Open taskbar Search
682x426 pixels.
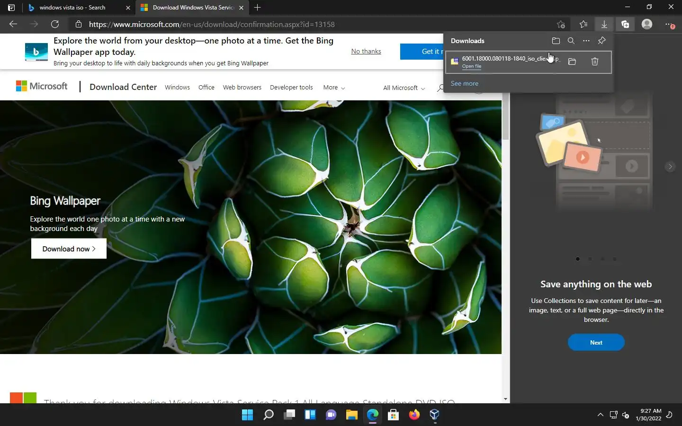(x=269, y=415)
